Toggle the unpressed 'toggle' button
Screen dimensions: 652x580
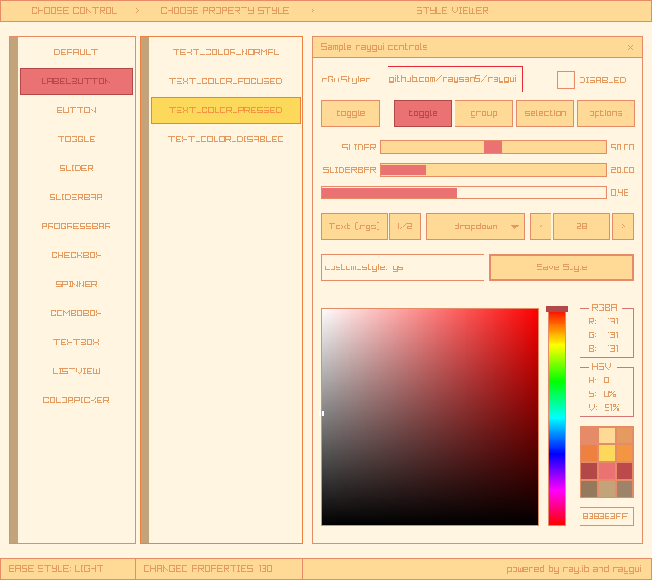tap(350, 113)
